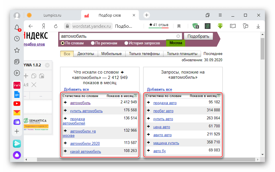This screenshot has width=275, height=172.
Task: View site security lock info
Action: (67, 26)
